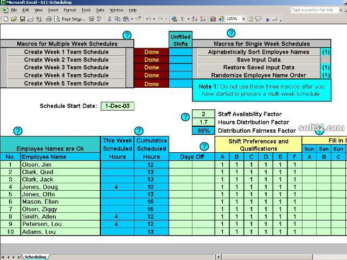Click help circle above Macros for Single Week Schedules
Image resolution: width=347 pixels, height=260 pixels.
(231, 33)
